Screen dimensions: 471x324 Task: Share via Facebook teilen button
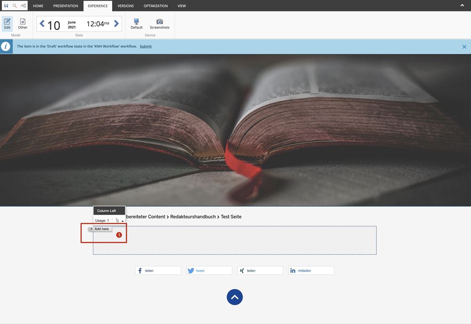point(158,270)
